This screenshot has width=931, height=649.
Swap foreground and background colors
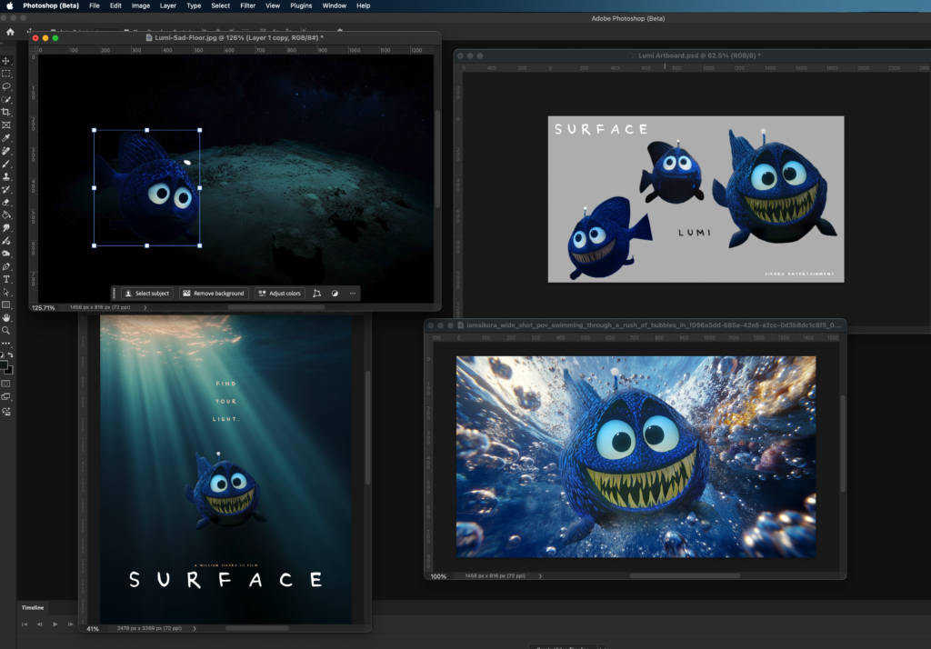pos(10,355)
